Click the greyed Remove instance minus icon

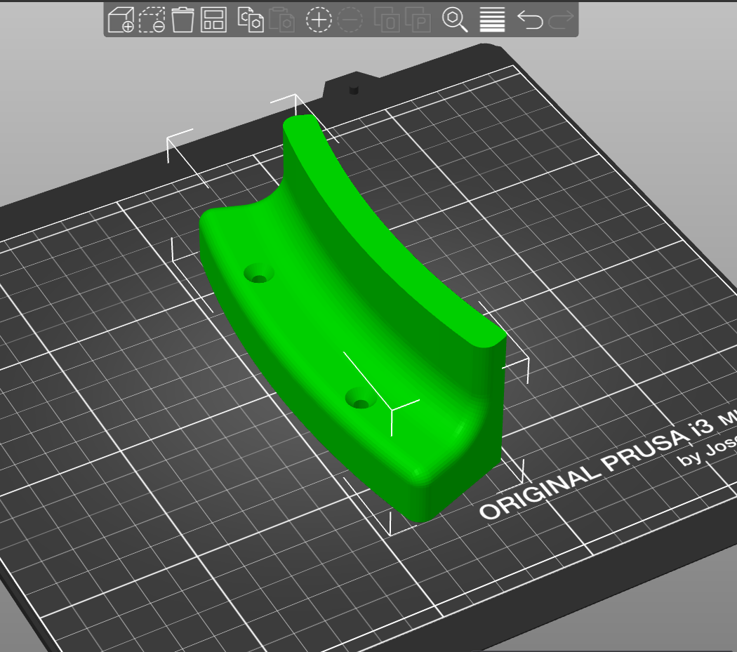pyautogui.click(x=350, y=20)
